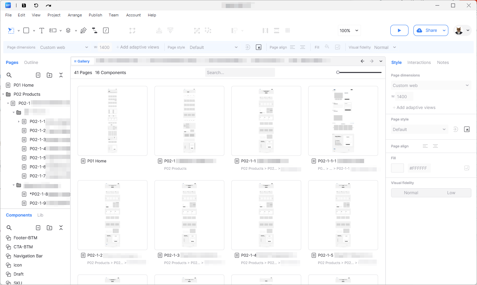Go back with the Gallery left arrow
This screenshot has height=285, width=477.
362,61
